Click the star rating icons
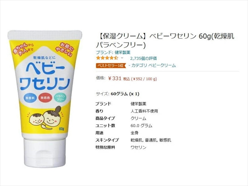Viewport: 248px width, 186px height. 107,58
